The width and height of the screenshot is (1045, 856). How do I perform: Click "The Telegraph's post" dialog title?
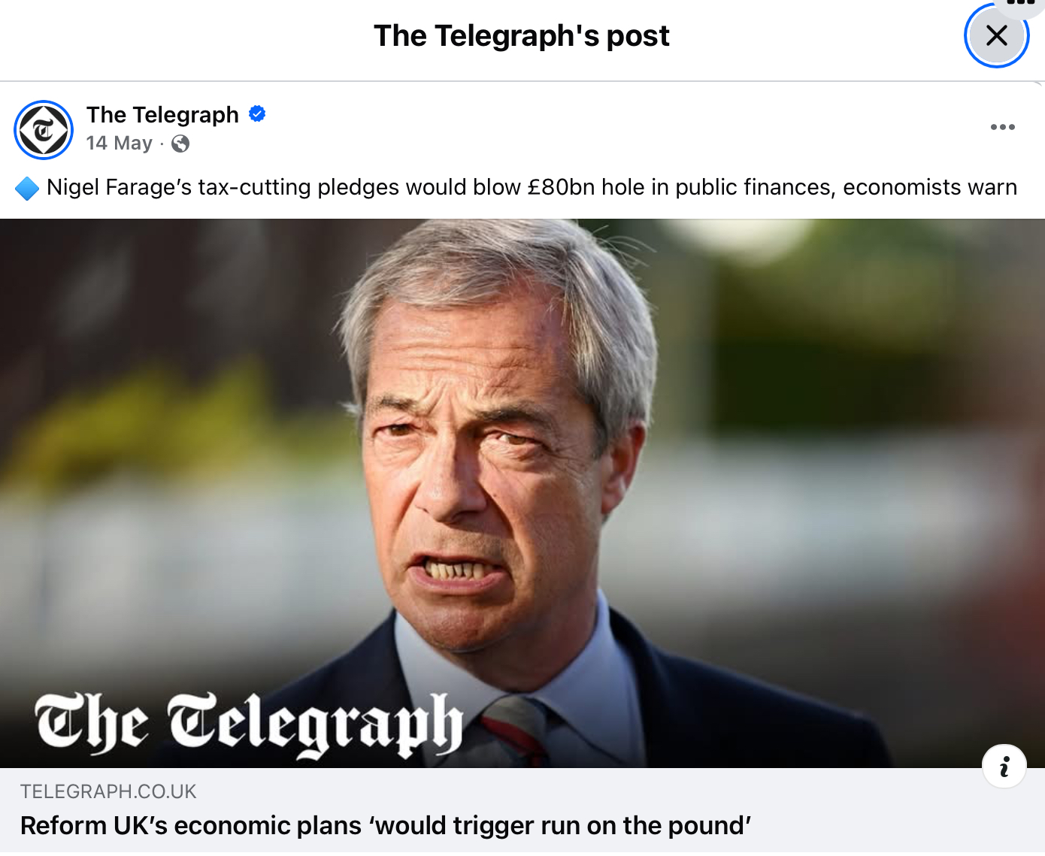click(522, 35)
